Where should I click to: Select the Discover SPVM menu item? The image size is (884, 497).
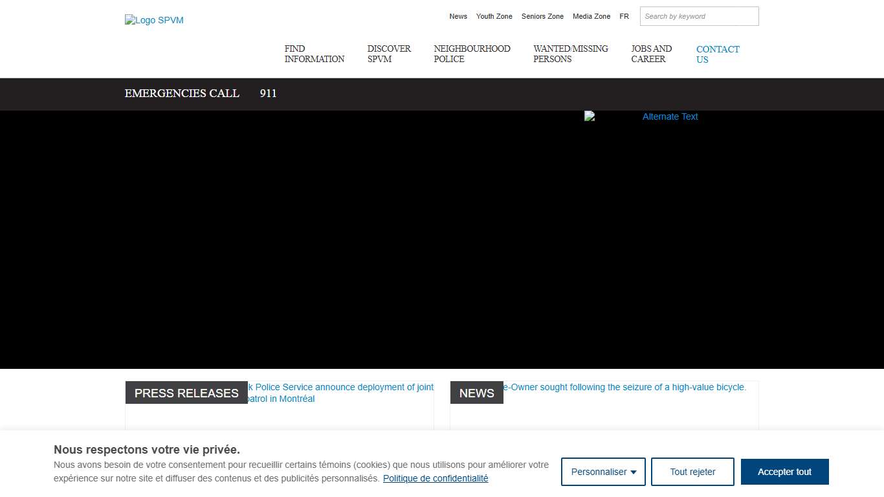pos(389,54)
